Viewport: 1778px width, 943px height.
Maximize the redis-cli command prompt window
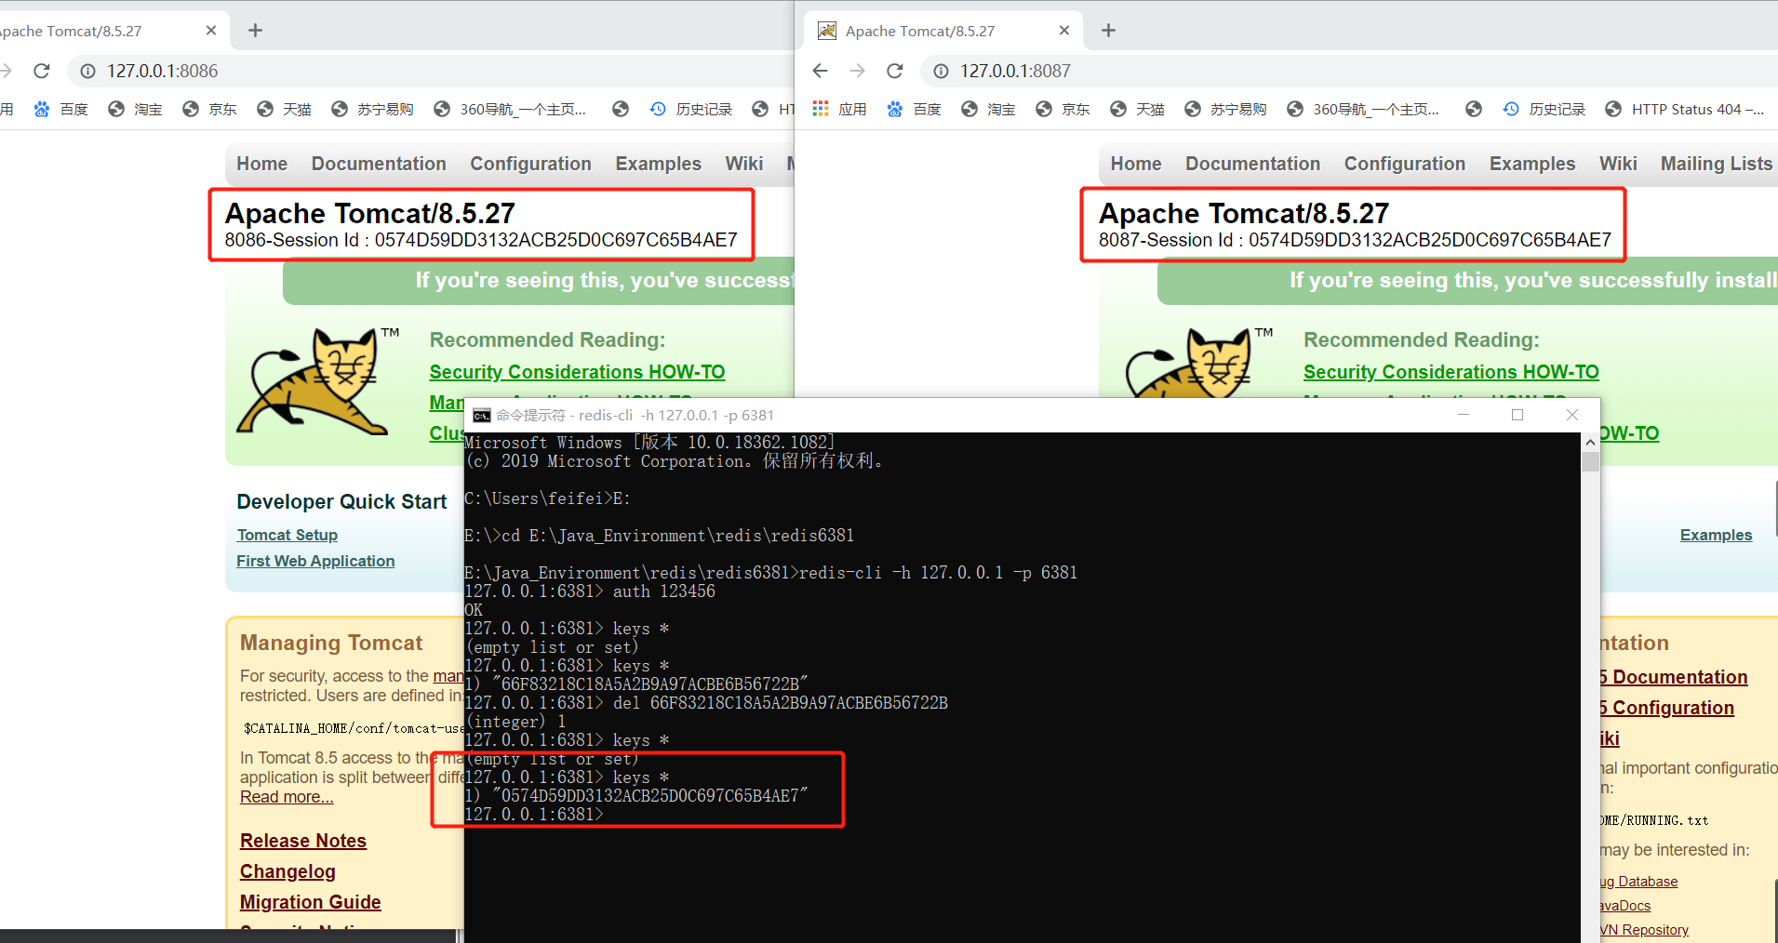tap(1517, 415)
